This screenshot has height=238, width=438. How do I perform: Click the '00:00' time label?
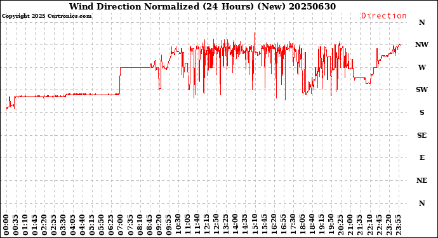coord(6,225)
